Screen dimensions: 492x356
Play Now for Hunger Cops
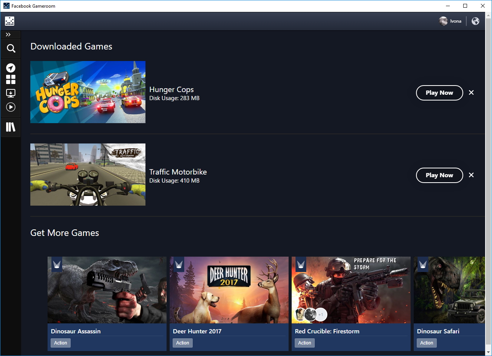pyautogui.click(x=439, y=92)
